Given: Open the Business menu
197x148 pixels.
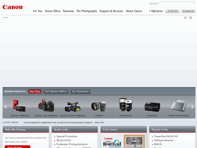Looking at the screenshot, I should (x=69, y=11).
